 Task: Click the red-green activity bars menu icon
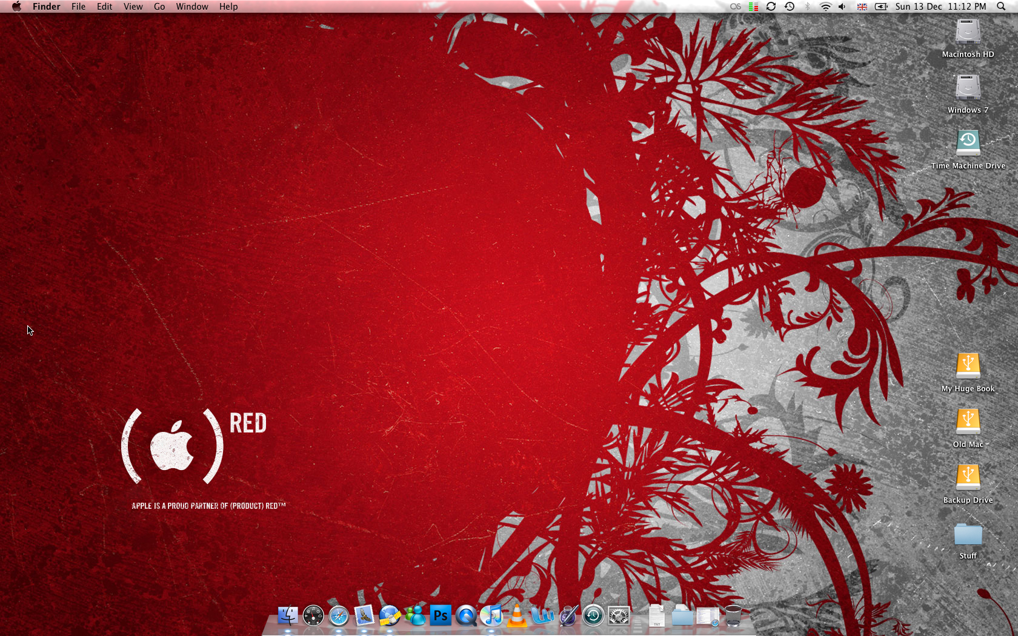click(753, 7)
